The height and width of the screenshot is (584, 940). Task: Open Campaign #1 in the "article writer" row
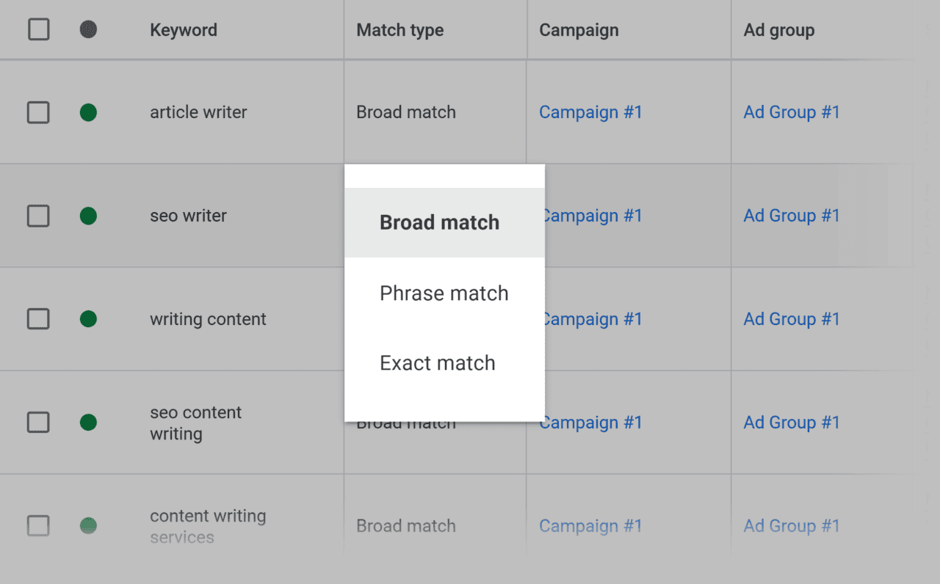590,112
